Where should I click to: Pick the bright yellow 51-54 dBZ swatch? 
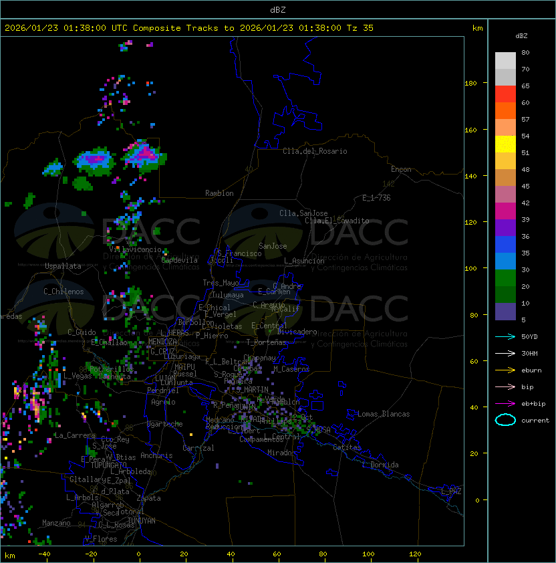505,144
